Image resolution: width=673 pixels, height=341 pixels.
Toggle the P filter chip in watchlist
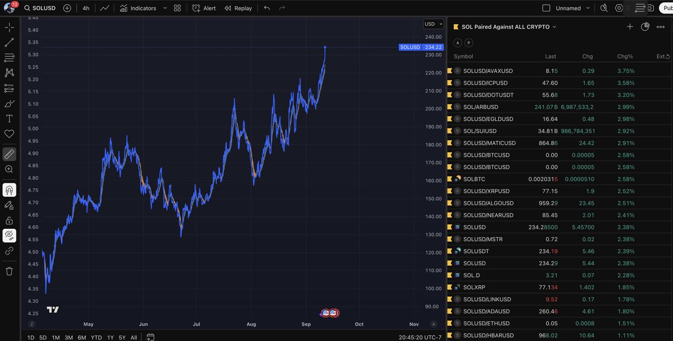tap(469, 43)
